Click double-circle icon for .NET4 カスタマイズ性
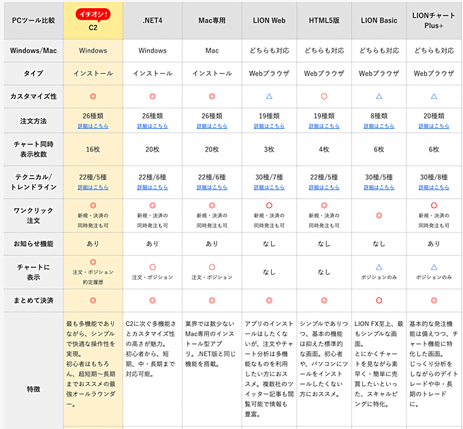The image size is (463, 429). (x=153, y=96)
